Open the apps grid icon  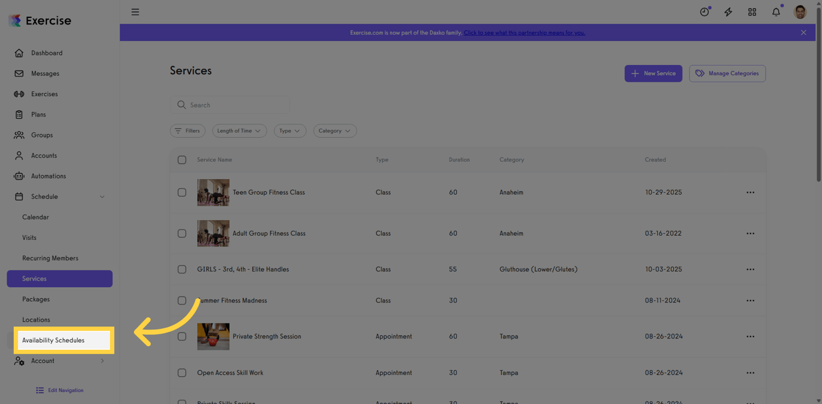[752, 12]
